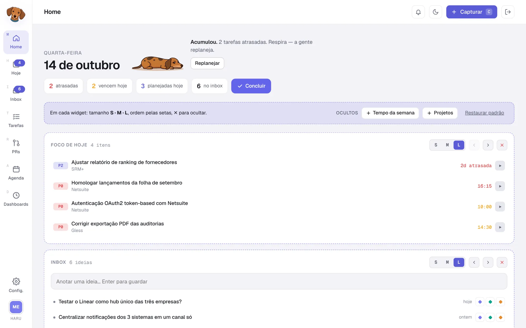Image resolution: width=526 pixels, height=328 pixels.
Task: Go to Home in sidebar
Action: click(x=16, y=42)
